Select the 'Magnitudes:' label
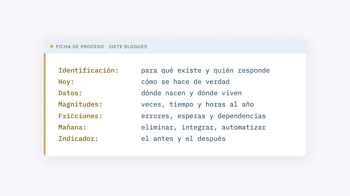This screenshot has width=350, height=196. 80,105
